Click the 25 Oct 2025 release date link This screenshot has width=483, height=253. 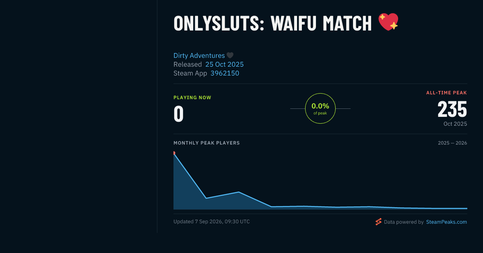[225, 64]
